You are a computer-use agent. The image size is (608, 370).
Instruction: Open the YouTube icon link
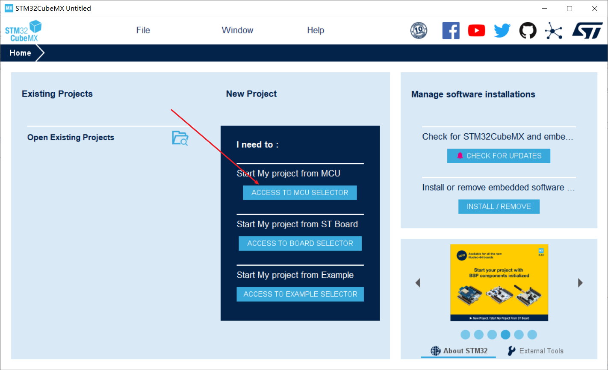click(476, 31)
